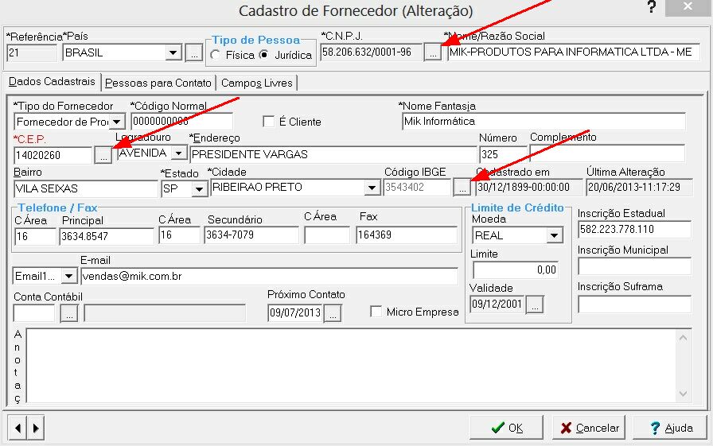Click the credit Limite field showing 0,00
The width and height of the screenshot is (713, 446).
pos(515,270)
